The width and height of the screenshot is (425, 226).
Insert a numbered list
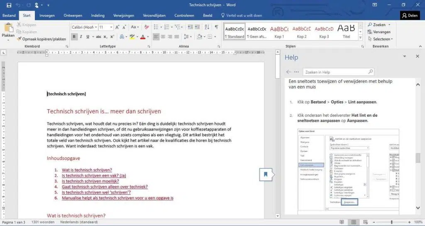167,27
